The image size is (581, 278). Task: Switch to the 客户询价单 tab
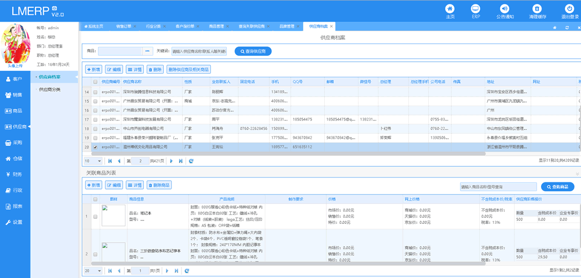pyautogui.click(x=185, y=27)
